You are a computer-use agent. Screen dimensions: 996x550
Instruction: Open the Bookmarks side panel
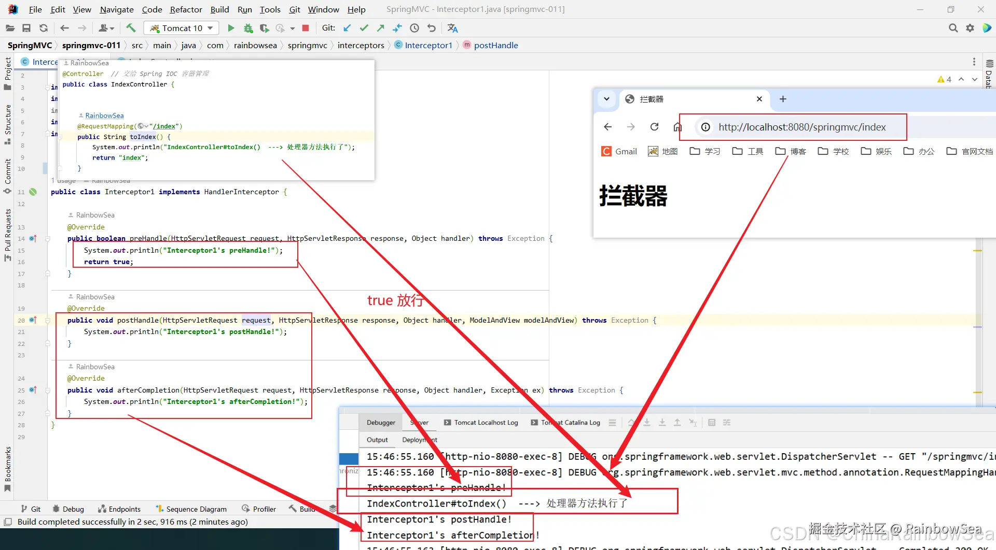tap(8, 469)
